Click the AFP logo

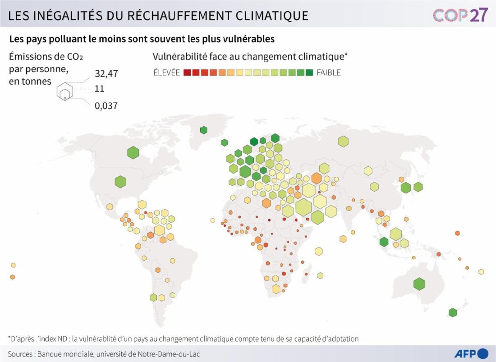click(x=472, y=353)
